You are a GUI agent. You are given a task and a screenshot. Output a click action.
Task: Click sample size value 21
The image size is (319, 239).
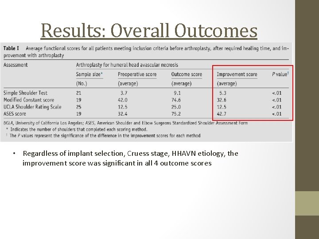(x=79, y=93)
